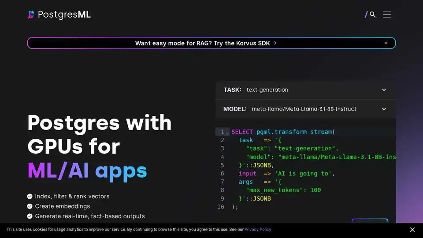The width and height of the screenshot is (423, 238).
Task: Click the button below the code editor
Action: pos(370,221)
